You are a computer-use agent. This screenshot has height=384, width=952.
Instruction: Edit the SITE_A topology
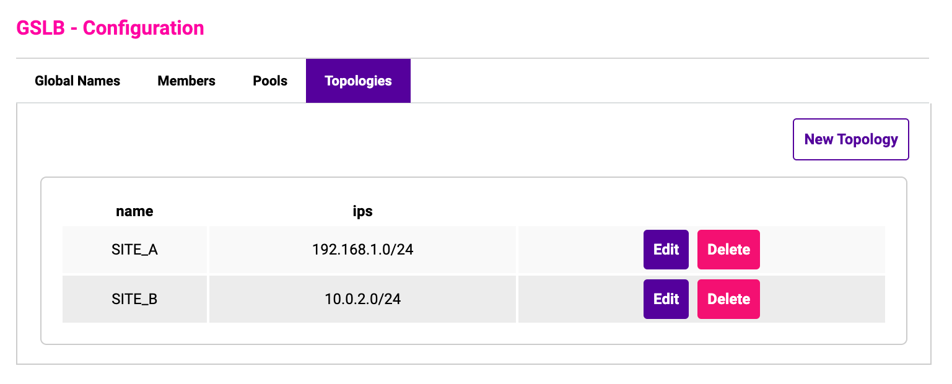pyautogui.click(x=666, y=250)
